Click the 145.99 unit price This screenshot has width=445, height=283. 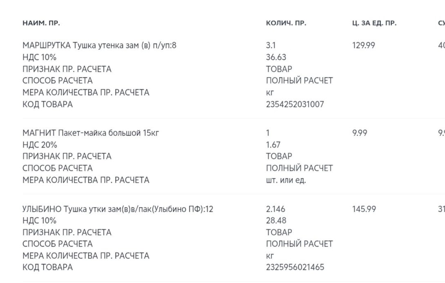(x=363, y=209)
